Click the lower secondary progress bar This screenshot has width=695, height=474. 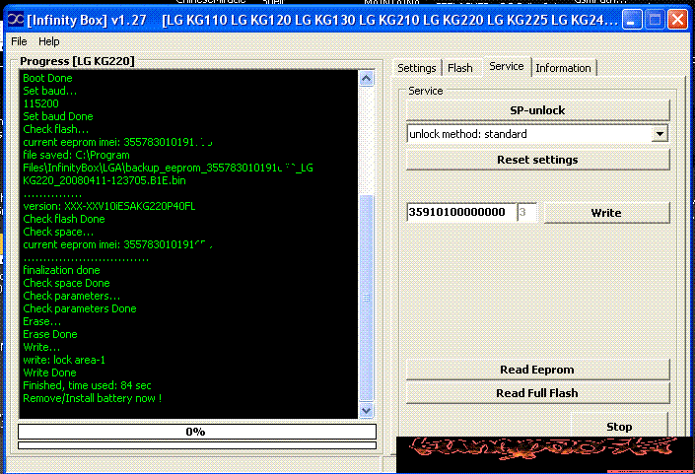[197, 445]
